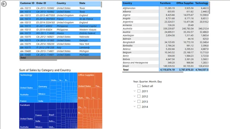Click the back arrow icon
The image size is (230, 129).
4,4
